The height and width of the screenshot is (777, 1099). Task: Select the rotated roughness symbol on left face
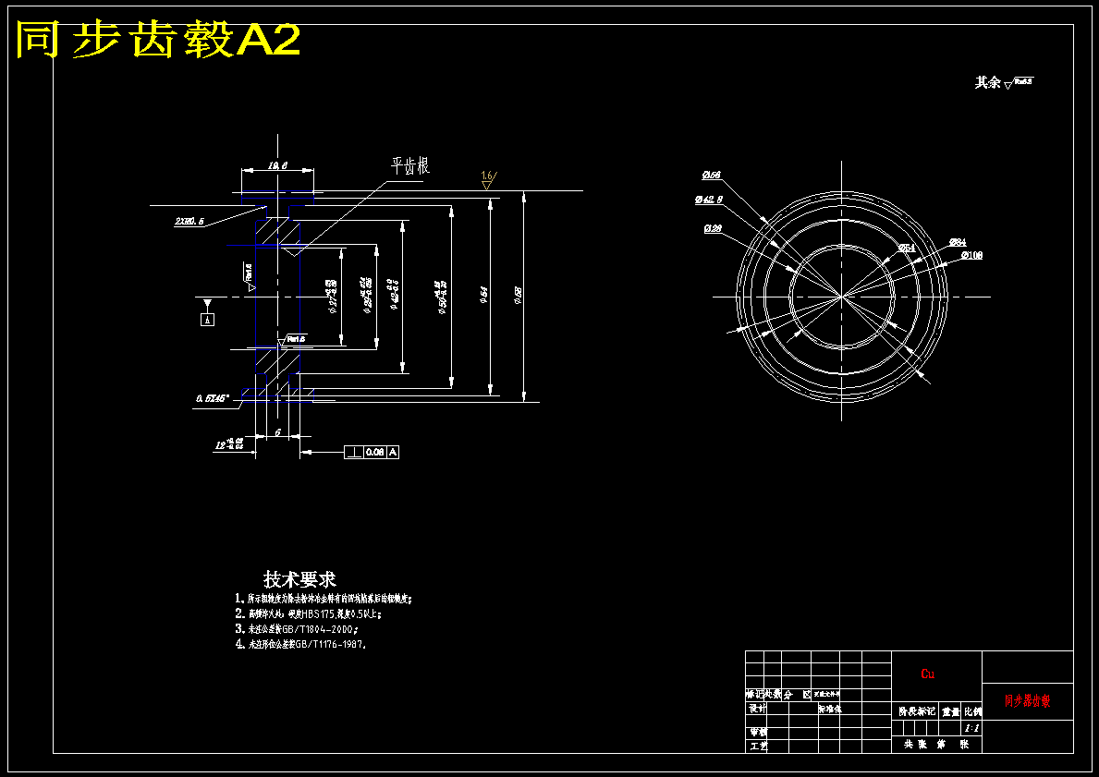[x=250, y=277]
